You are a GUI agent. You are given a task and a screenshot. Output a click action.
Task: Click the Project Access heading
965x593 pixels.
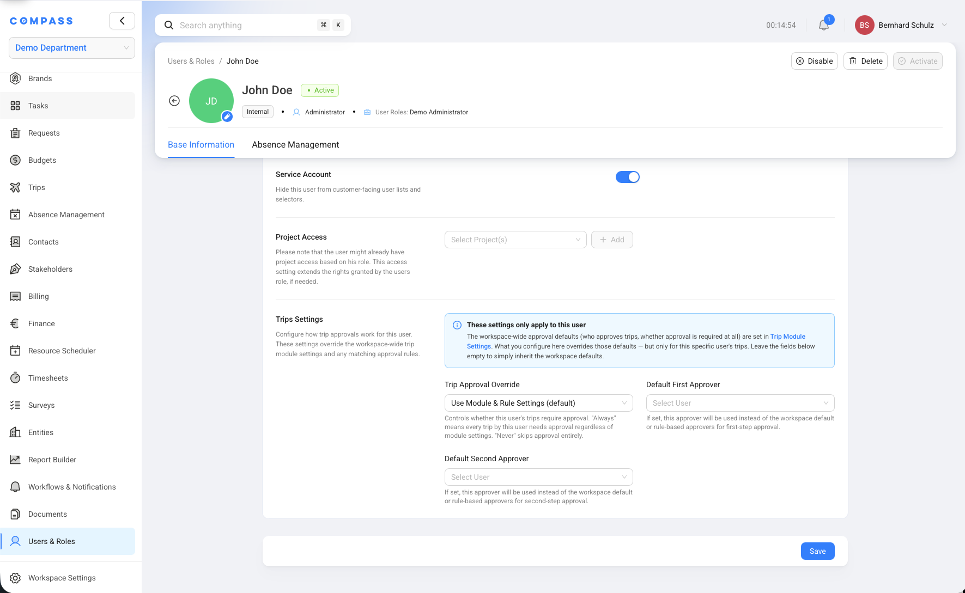301,237
